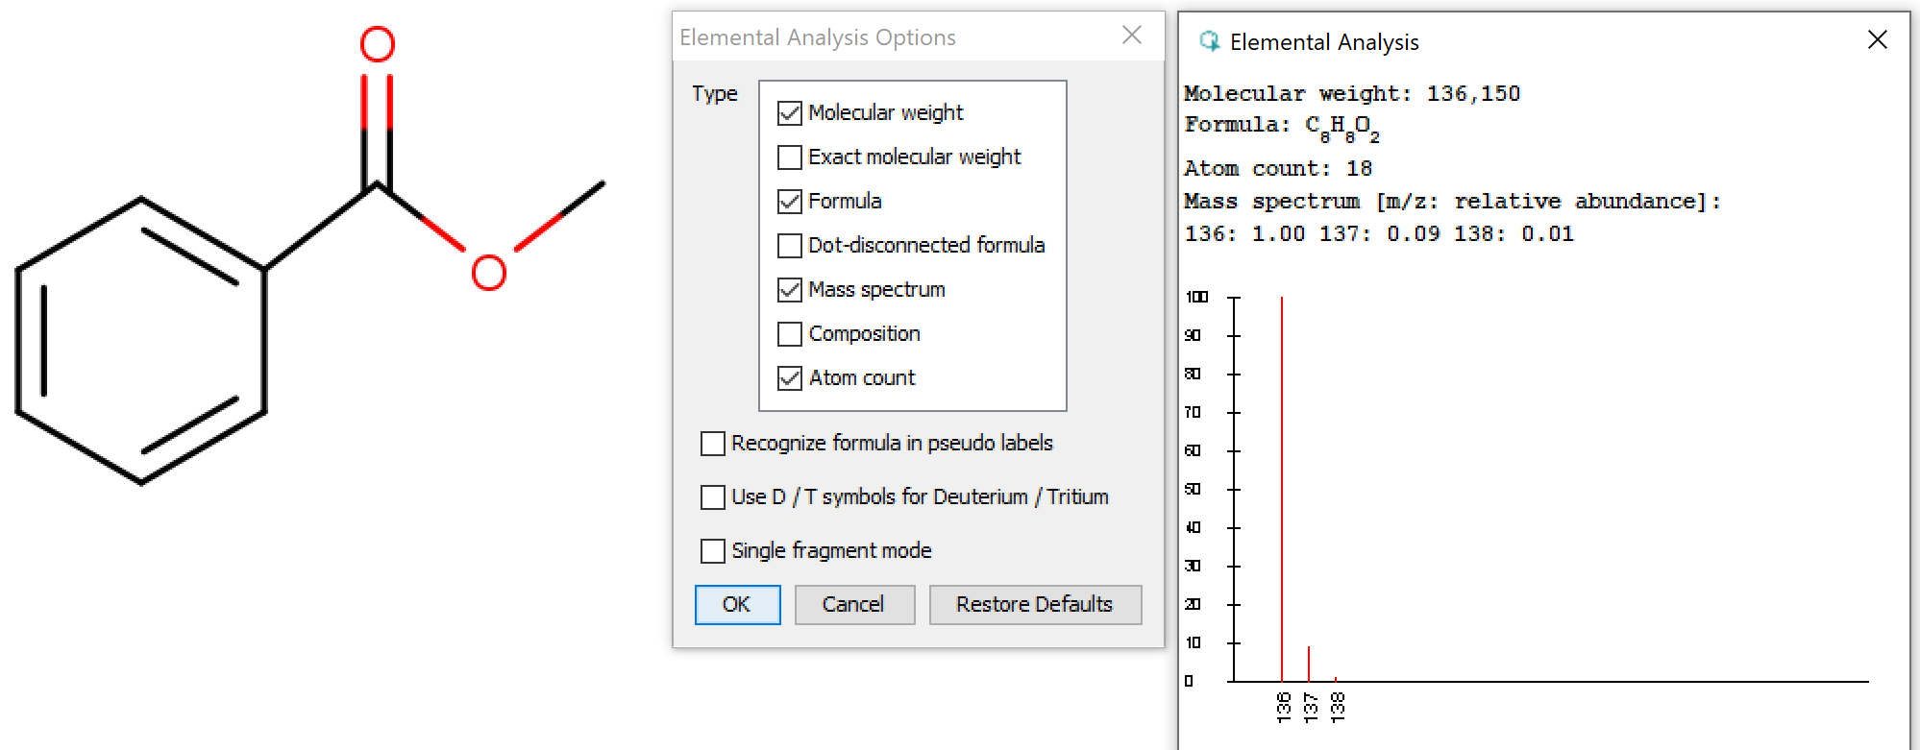Click Cancel in the options dialog
Image resolution: width=1920 pixels, height=750 pixels.
click(x=853, y=605)
